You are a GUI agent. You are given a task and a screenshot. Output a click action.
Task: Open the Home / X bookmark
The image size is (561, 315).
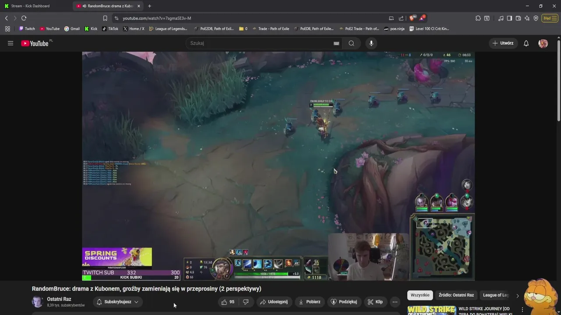(134, 28)
